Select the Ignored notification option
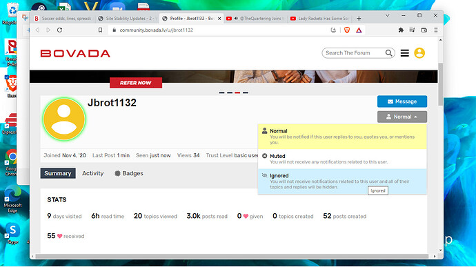Viewport: 476px width, 267px height. coord(342,181)
